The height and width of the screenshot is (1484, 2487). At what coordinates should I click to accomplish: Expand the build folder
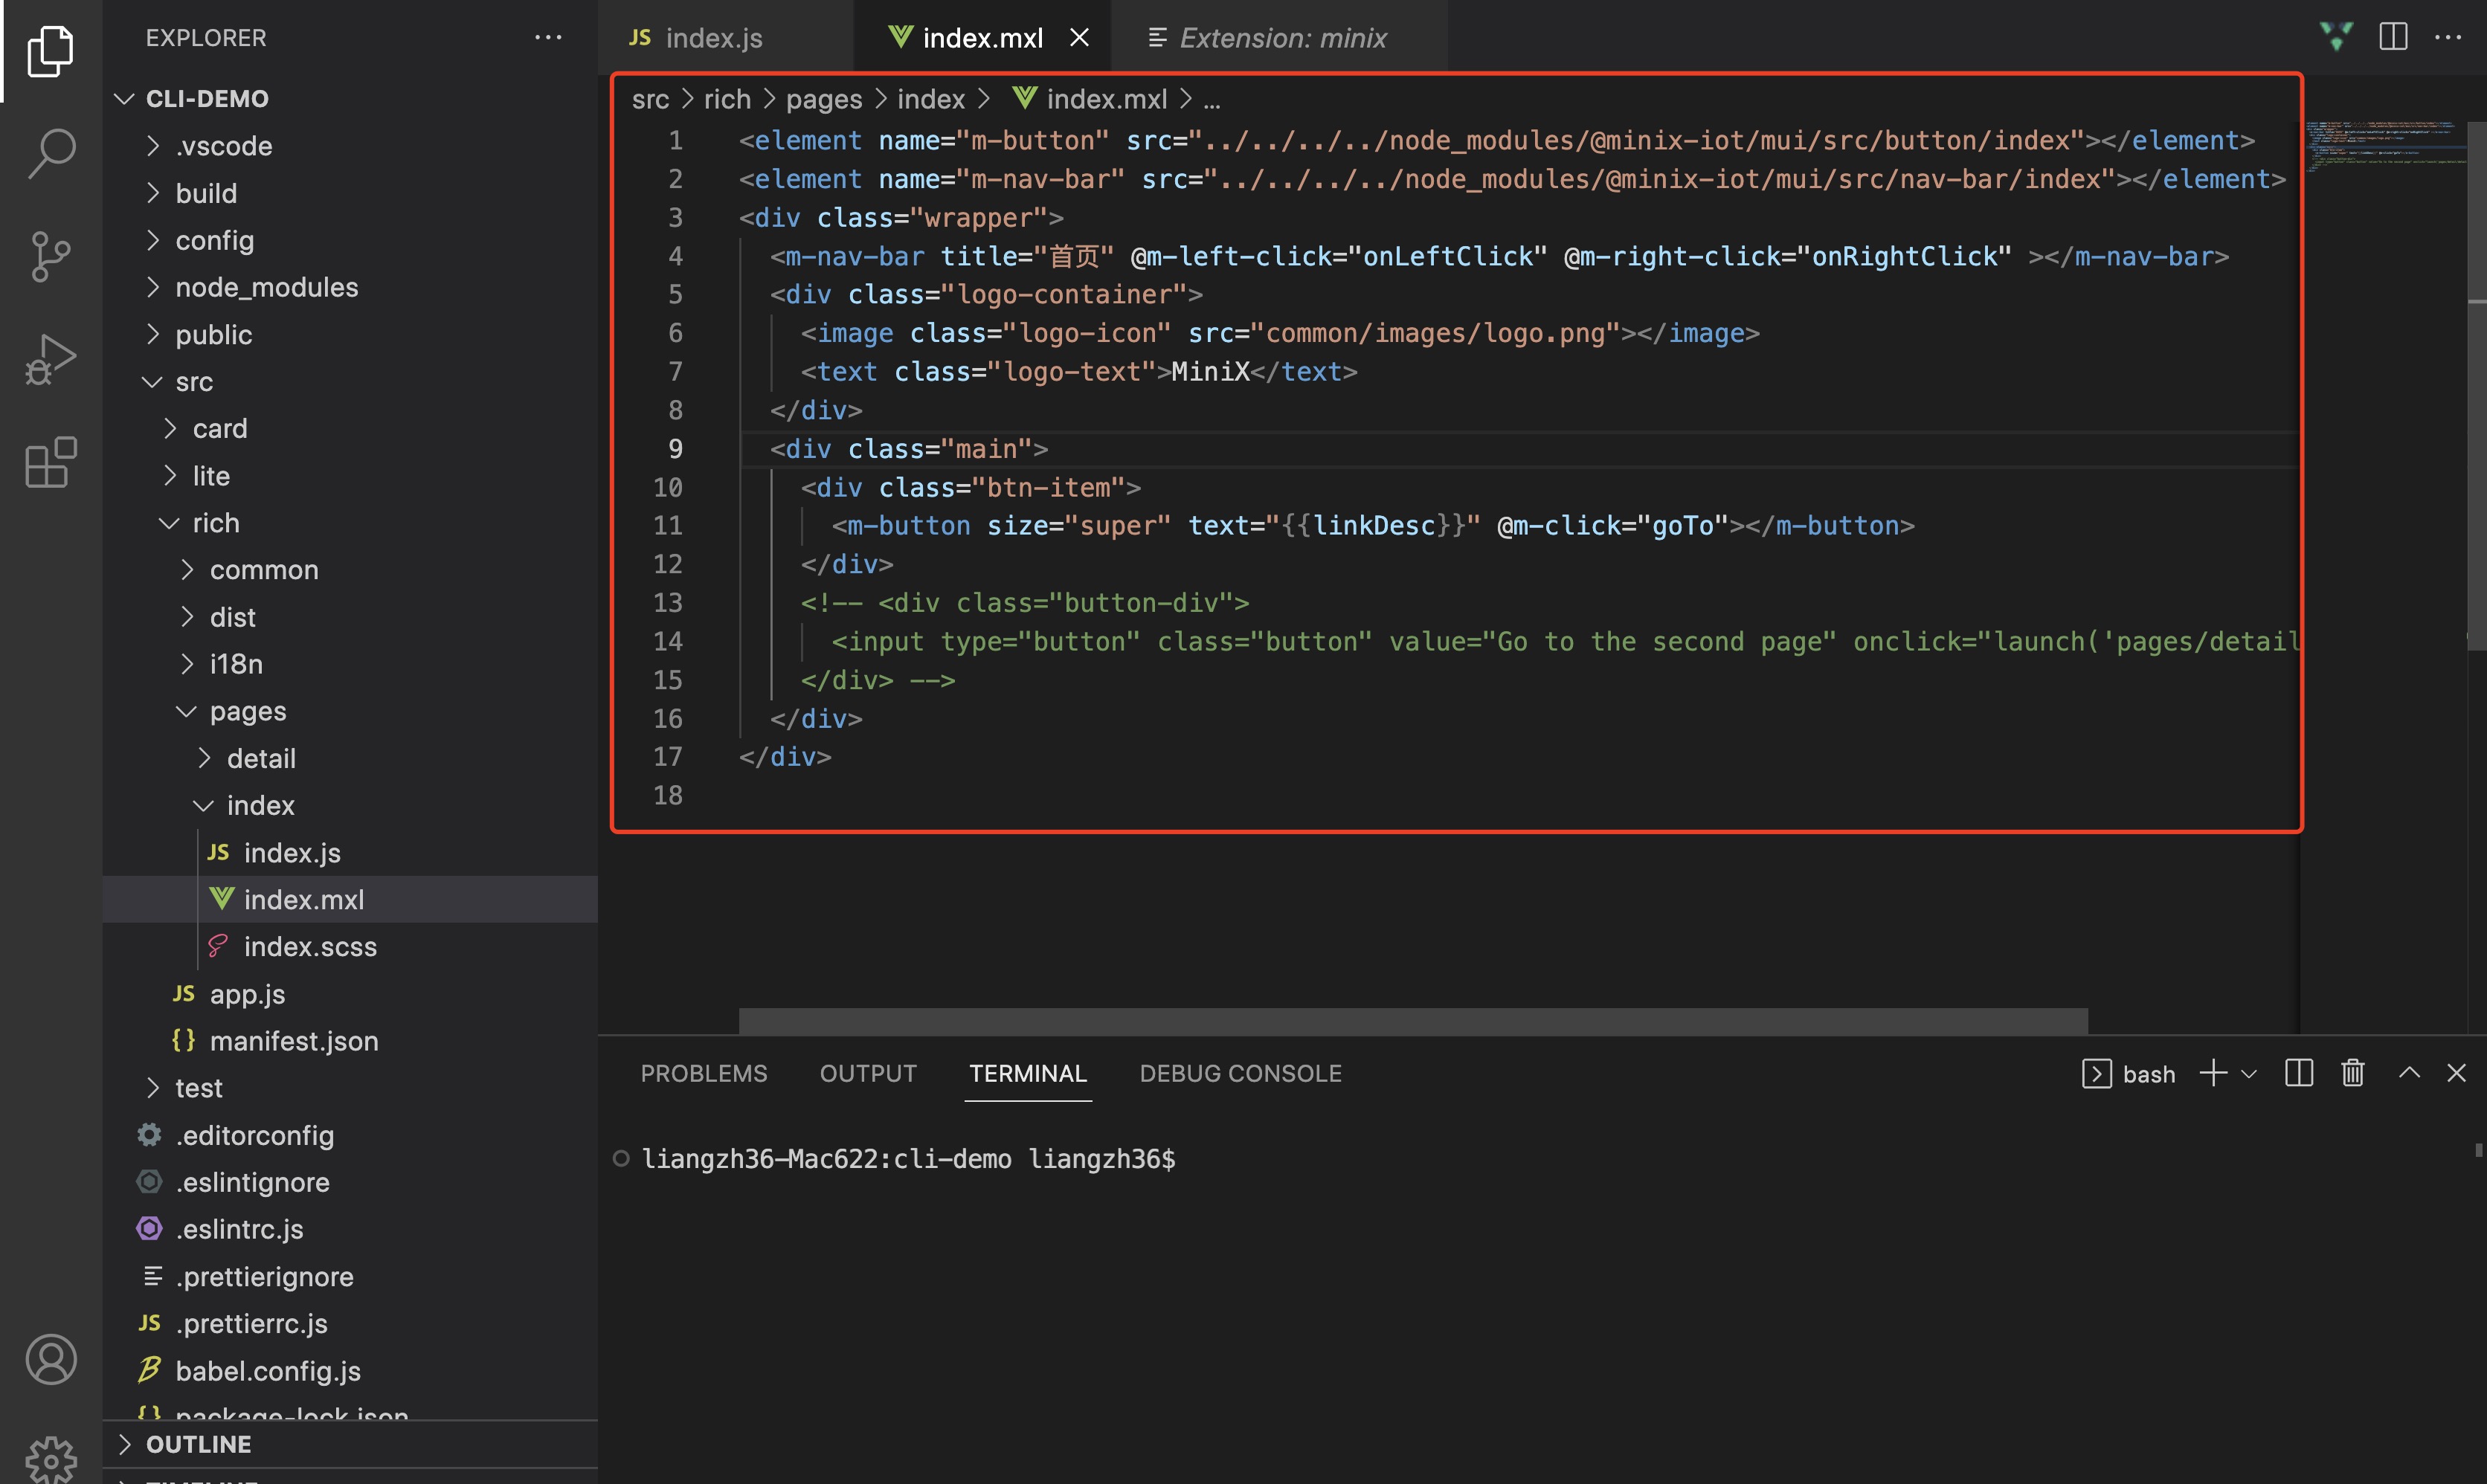point(350,193)
